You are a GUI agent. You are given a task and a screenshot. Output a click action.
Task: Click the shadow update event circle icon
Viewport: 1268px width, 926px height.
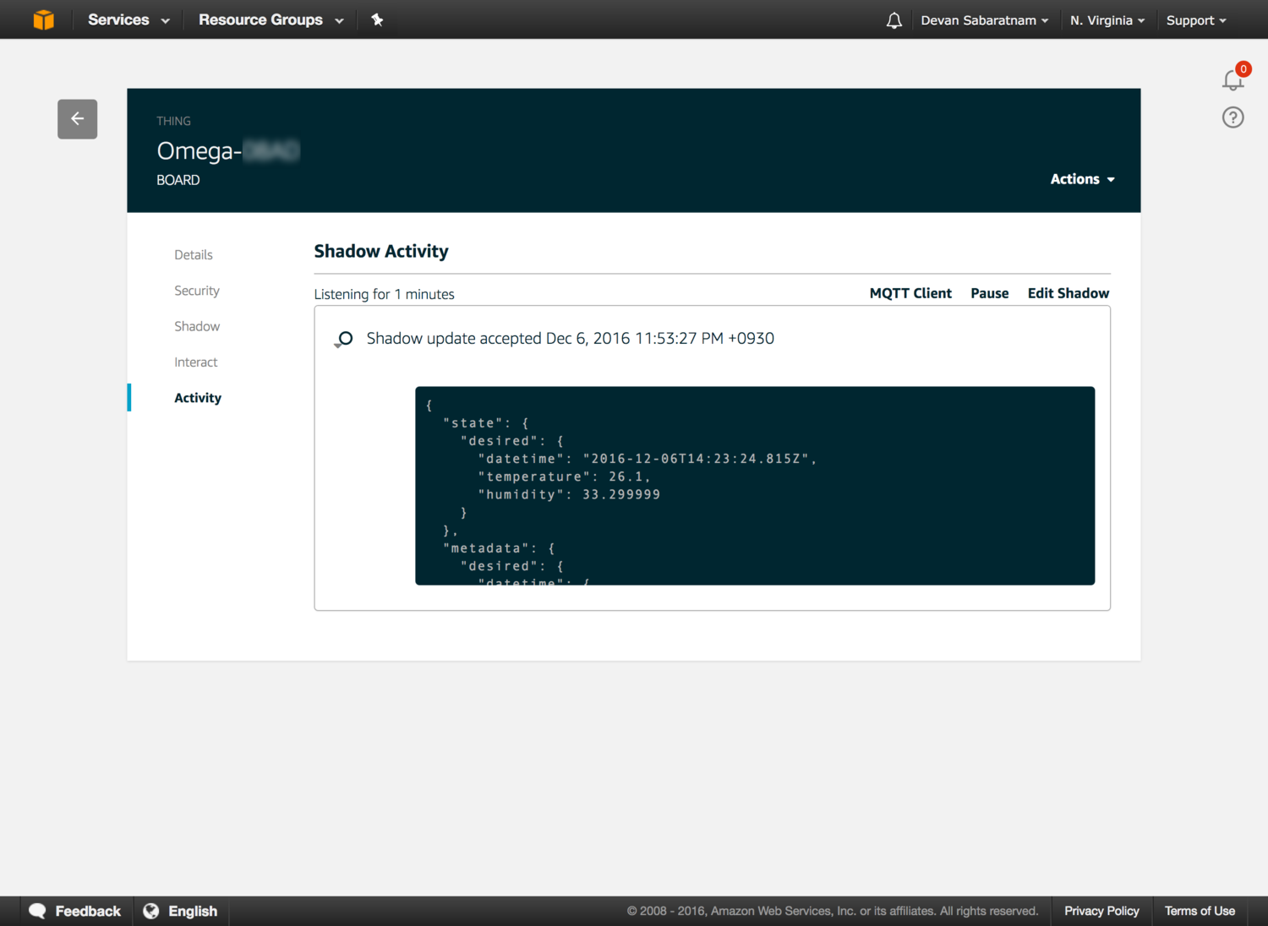point(344,339)
